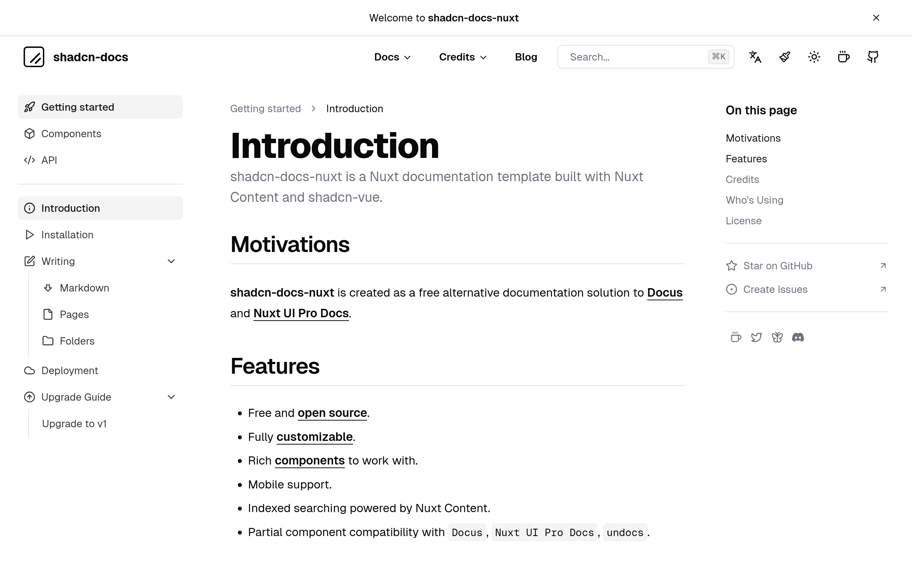
Task: Open the Credits dropdown menu
Action: [462, 57]
